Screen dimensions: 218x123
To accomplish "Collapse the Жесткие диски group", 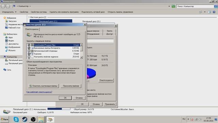I will point(29,17).
